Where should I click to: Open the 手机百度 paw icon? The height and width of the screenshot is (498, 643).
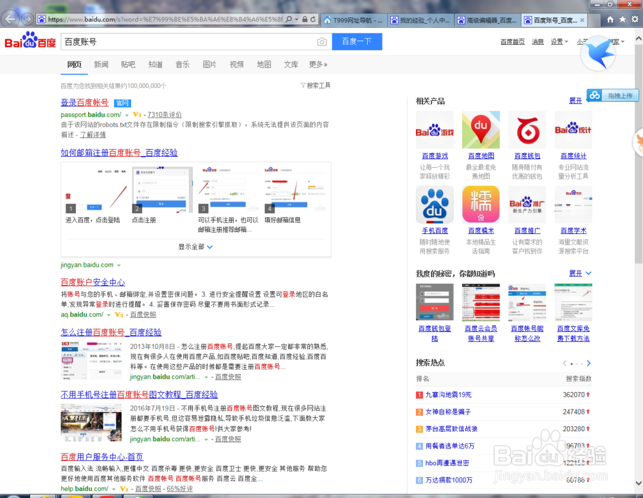pos(435,204)
